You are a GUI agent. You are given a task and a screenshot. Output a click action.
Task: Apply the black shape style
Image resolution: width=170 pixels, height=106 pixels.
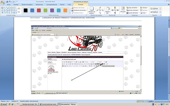click(x=25, y=10)
